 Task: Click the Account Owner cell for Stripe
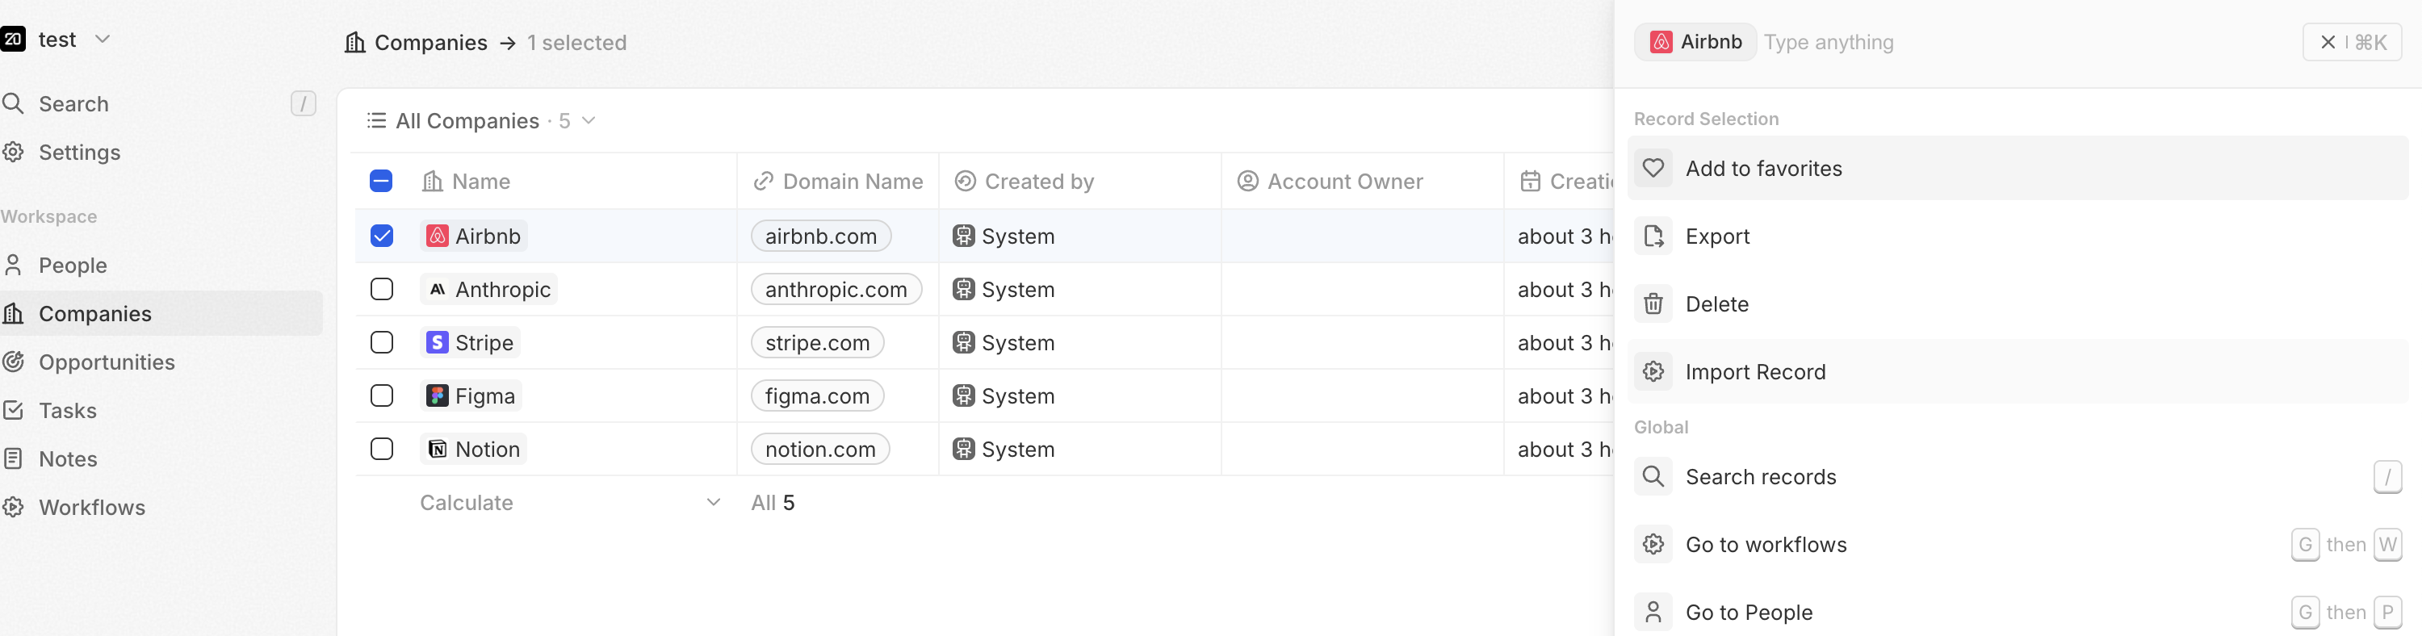(x=1361, y=343)
